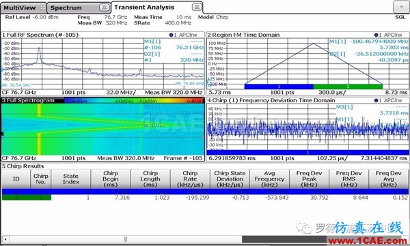Click the spectrogram color scale bar
Image resolution: width=410 pixels, height=246 pixels.
tap(134, 100)
